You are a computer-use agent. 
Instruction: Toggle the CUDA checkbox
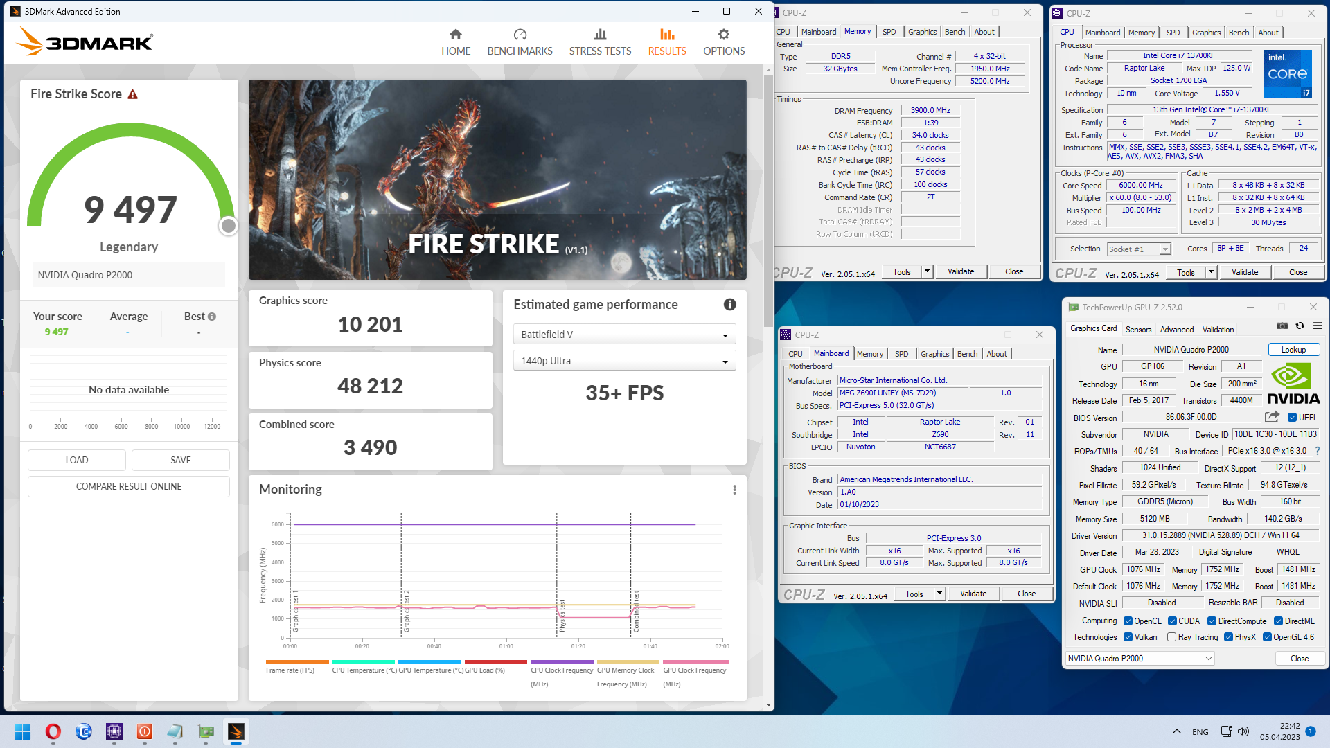tap(1172, 621)
